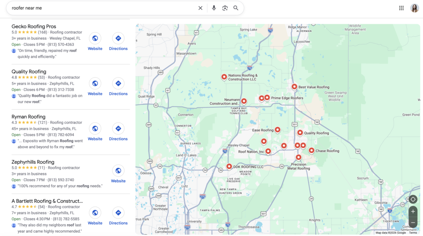Zoom in on the map
Screen dimensions: 423x236
click(413, 212)
